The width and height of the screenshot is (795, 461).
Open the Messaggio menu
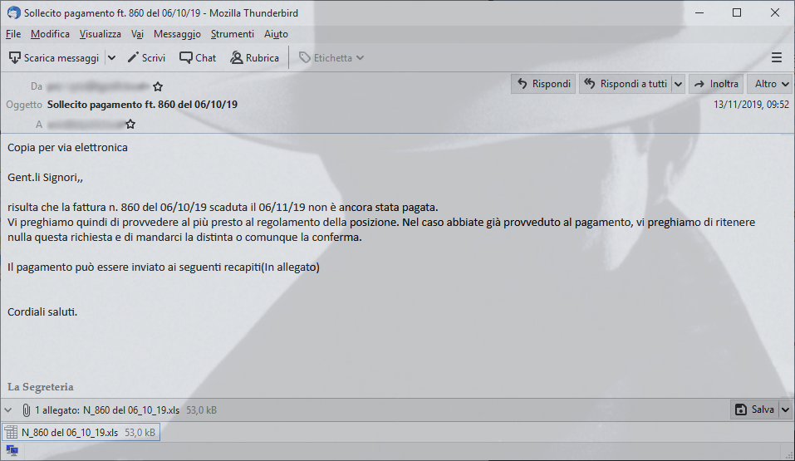point(177,34)
